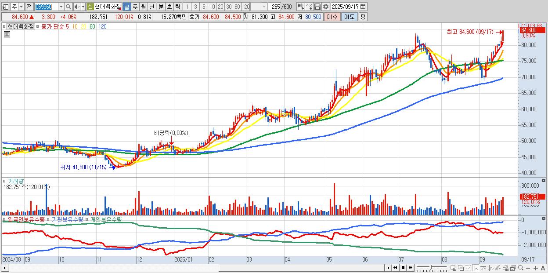
Task: Switch to the 초 second chart period
Action: pyautogui.click(x=169, y=7)
